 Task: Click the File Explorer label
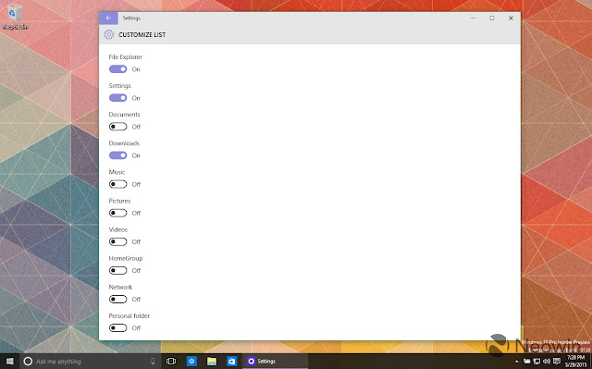(126, 57)
